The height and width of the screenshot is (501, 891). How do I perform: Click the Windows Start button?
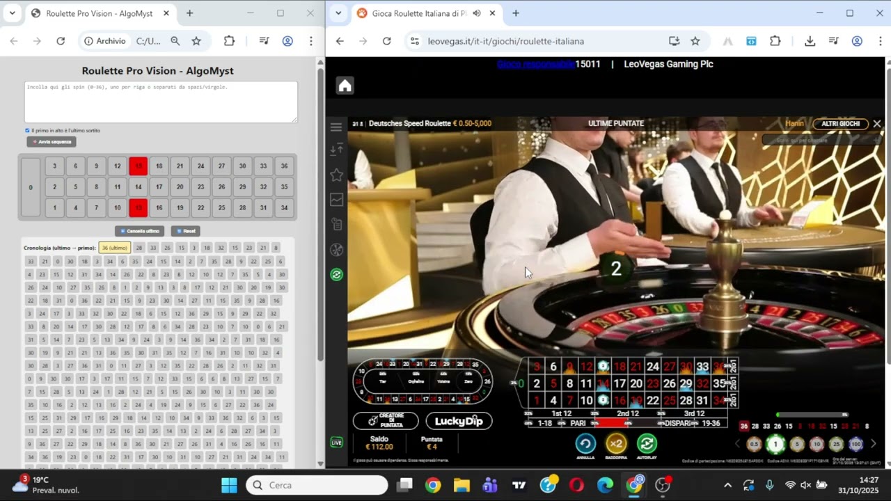(229, 485)
